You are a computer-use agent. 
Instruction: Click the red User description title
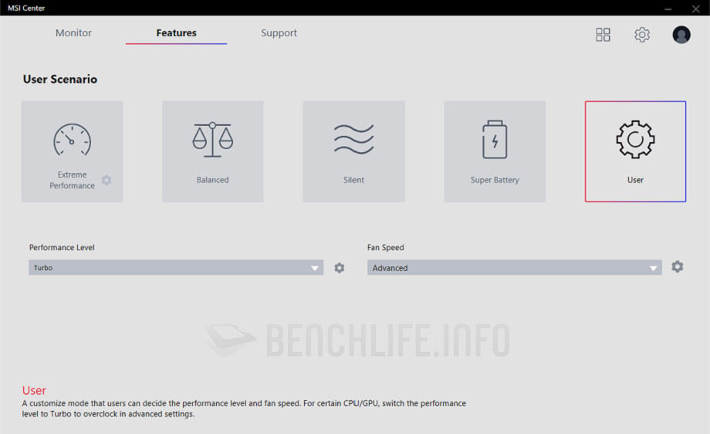[35, 391]
